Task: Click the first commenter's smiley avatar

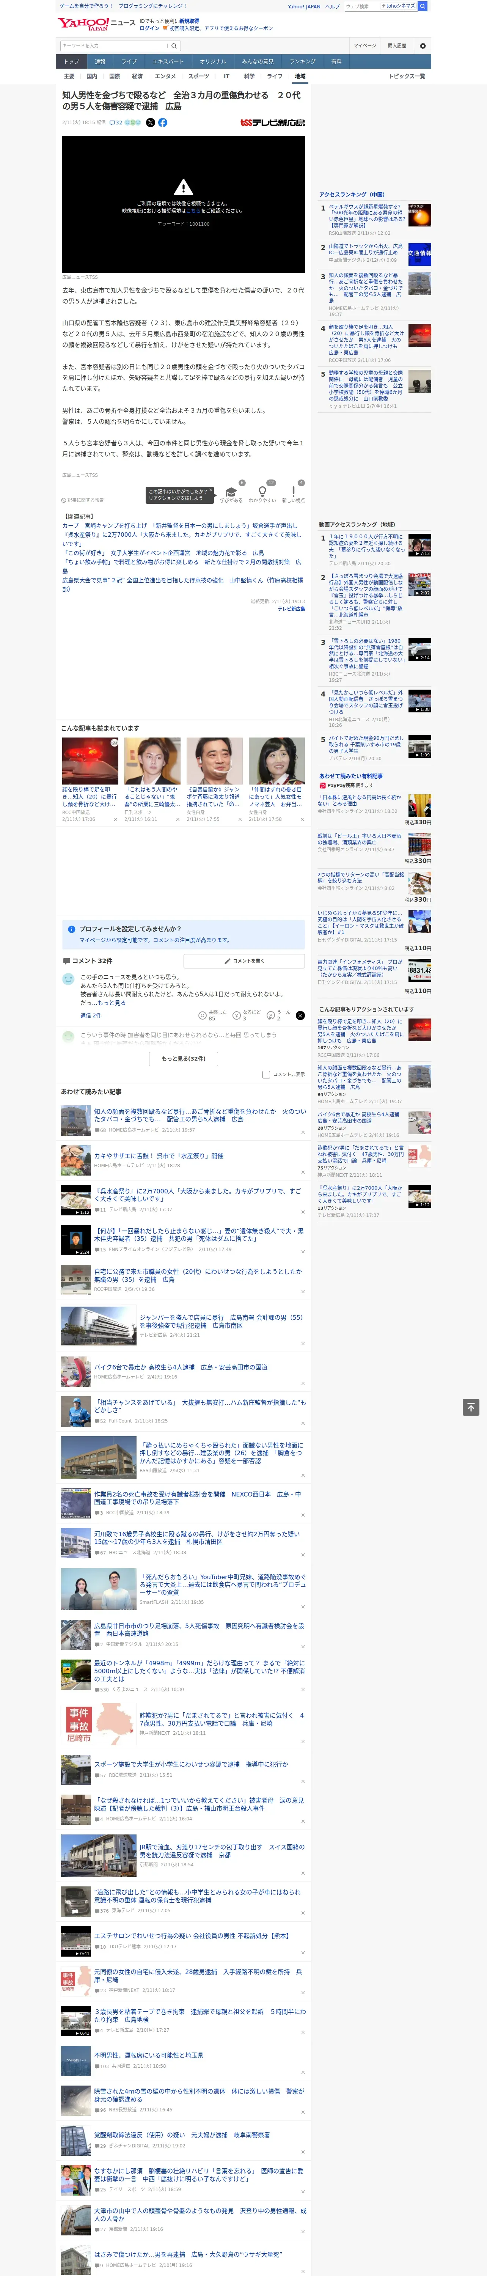Action: 68,979
